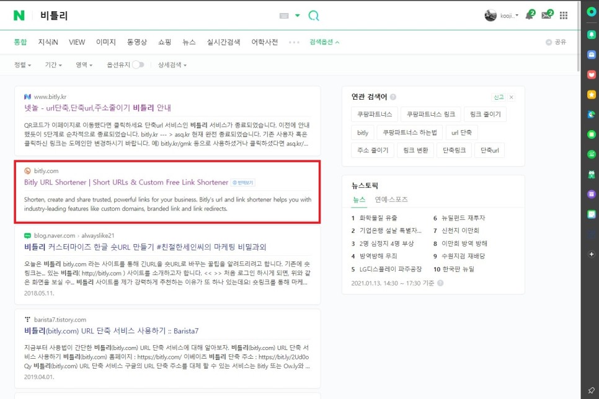The height and width of the screenshot is (399, 599).
Task: Open the purple calendar sidebar icon
Action: (x=592, y=195)
